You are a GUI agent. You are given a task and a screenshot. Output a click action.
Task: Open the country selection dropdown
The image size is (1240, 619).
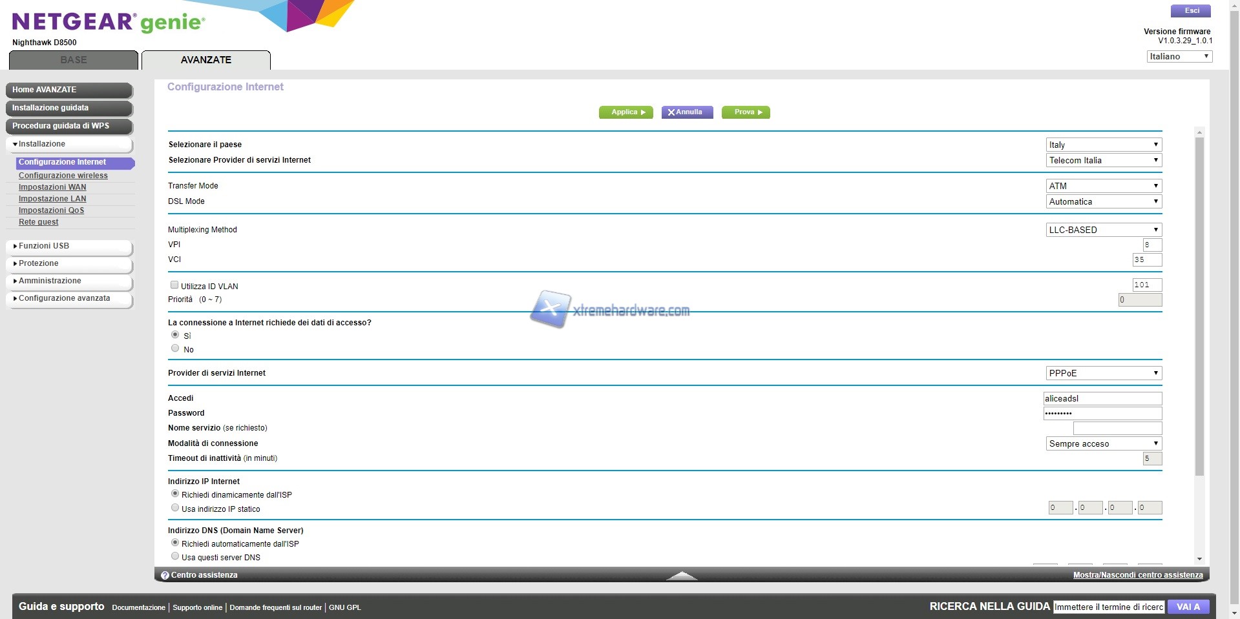[1103, 145]
